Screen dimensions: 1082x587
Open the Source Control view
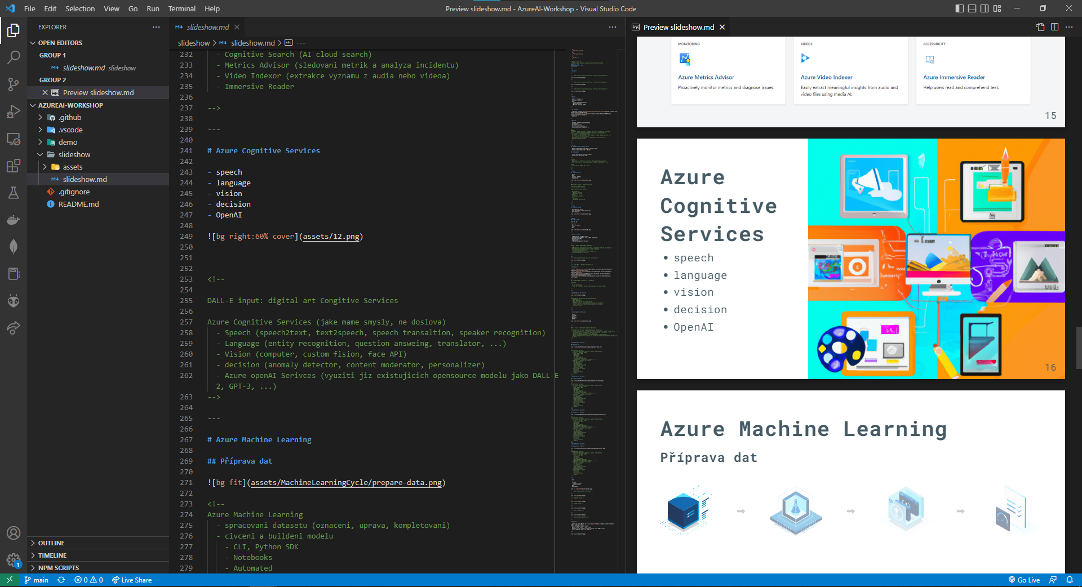14,85
